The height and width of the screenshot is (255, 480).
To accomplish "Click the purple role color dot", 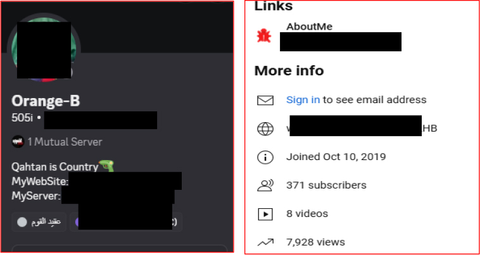I will [x=77, y=222].
